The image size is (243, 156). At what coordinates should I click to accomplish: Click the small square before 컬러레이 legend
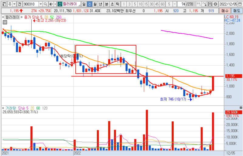3,17
